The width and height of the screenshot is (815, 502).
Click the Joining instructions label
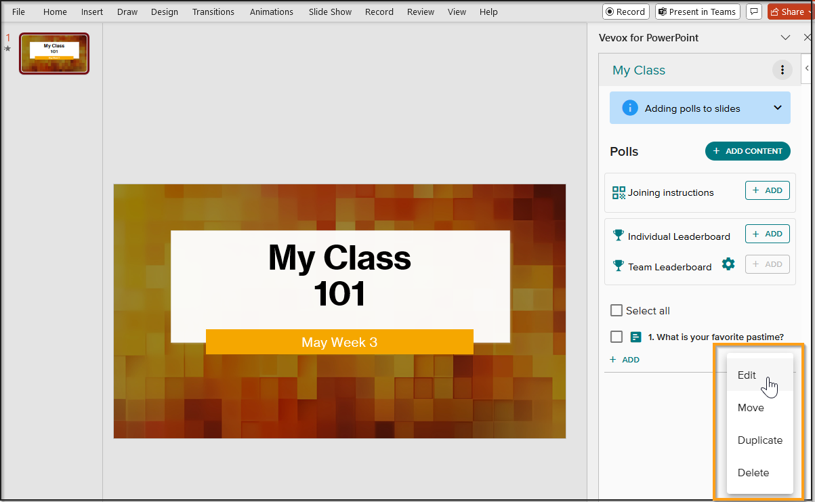pos(671,193)
